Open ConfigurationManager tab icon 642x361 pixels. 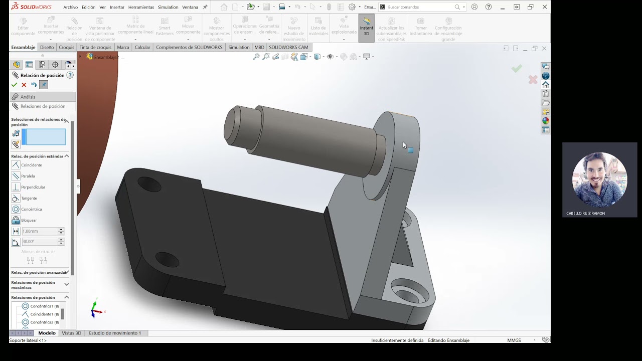pyautogui.click(x=42, y=65)
